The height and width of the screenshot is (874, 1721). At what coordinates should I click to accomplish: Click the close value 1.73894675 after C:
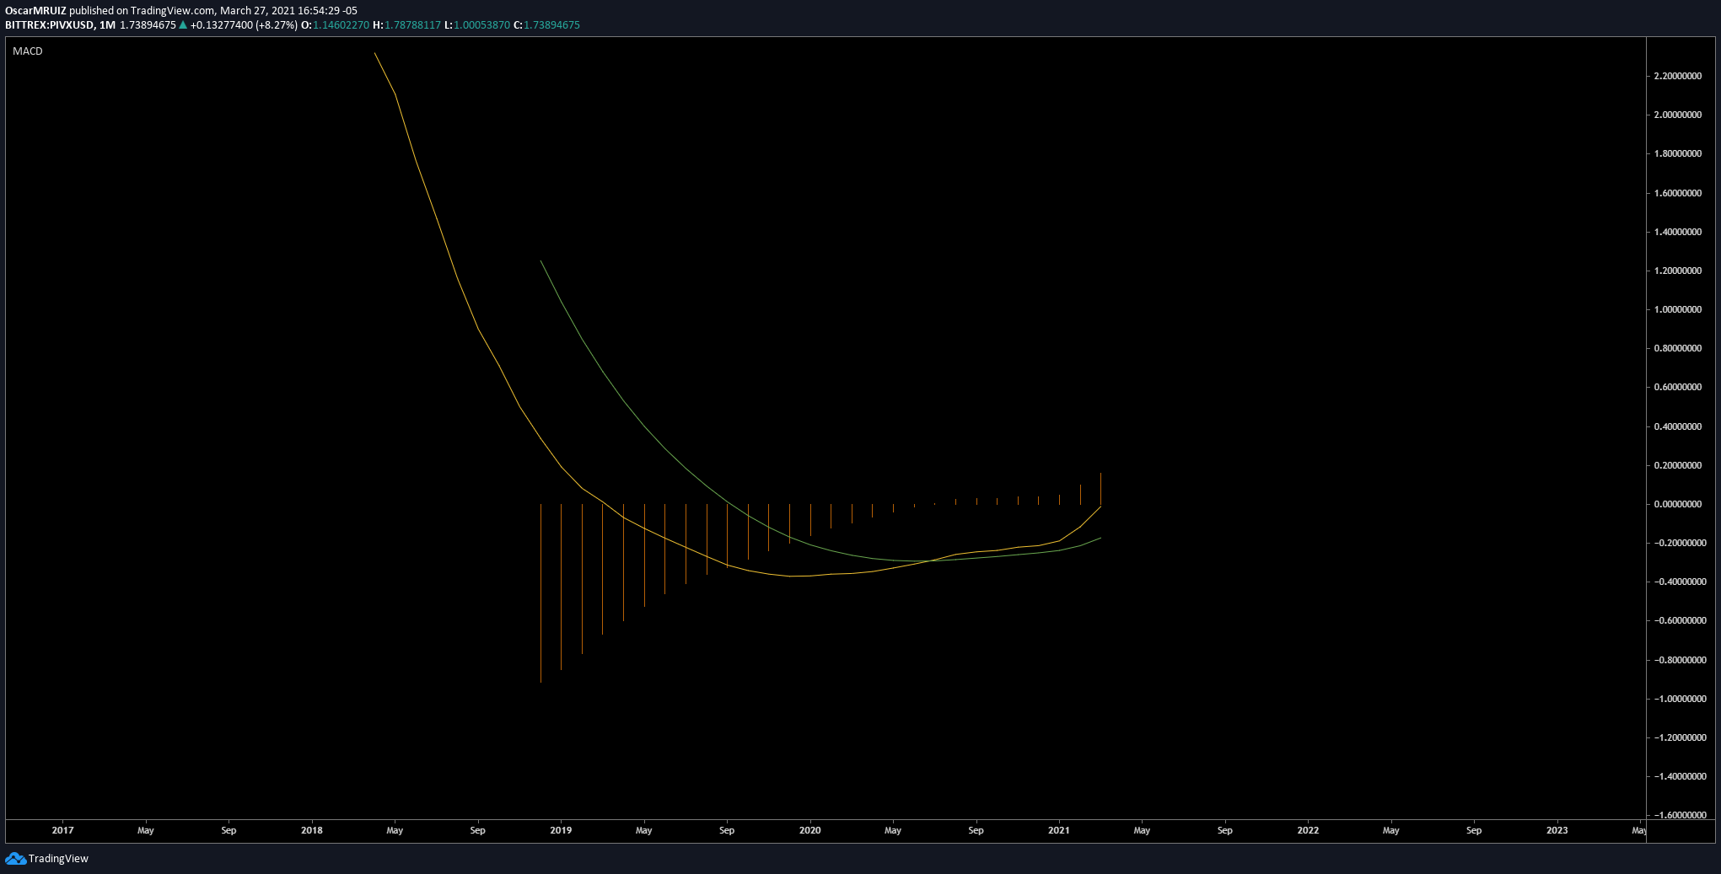(x=551, y=25)
